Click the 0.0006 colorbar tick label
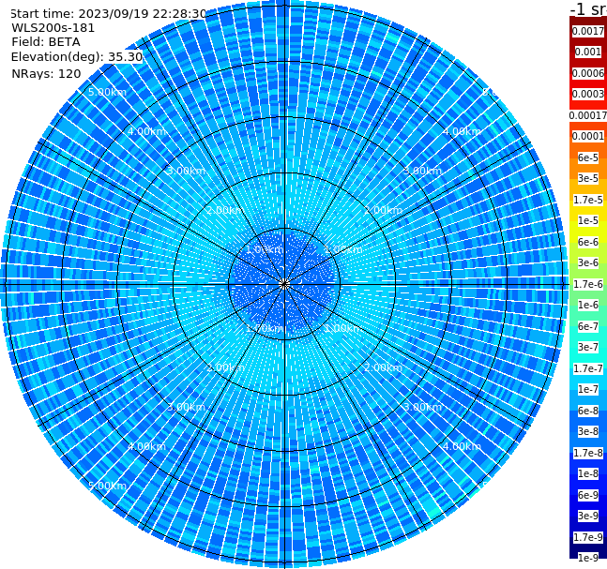The width and height of the screenshot is (607, 569). click(x=588, y=73)
